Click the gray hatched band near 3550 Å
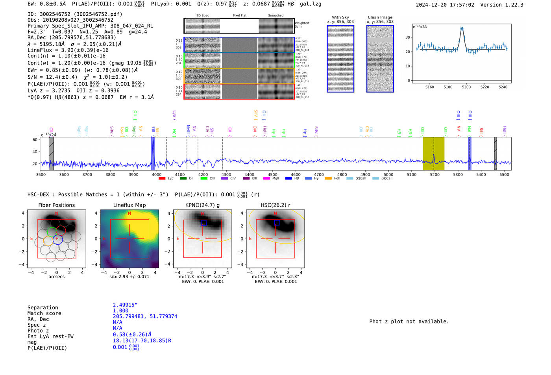551x375 pixels. [51, 154]
